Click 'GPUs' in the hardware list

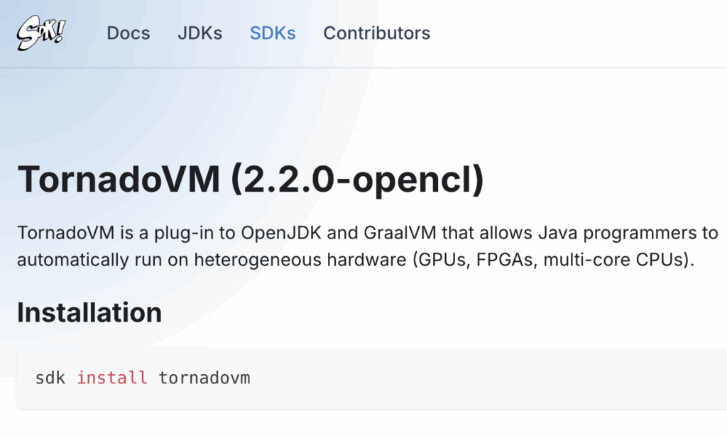coord(440,260)
